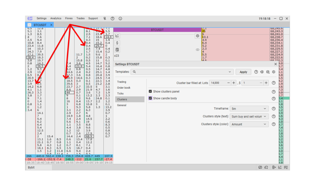315x186 pixels.
Task: Click the import template database icon
Action: point(262,72)
